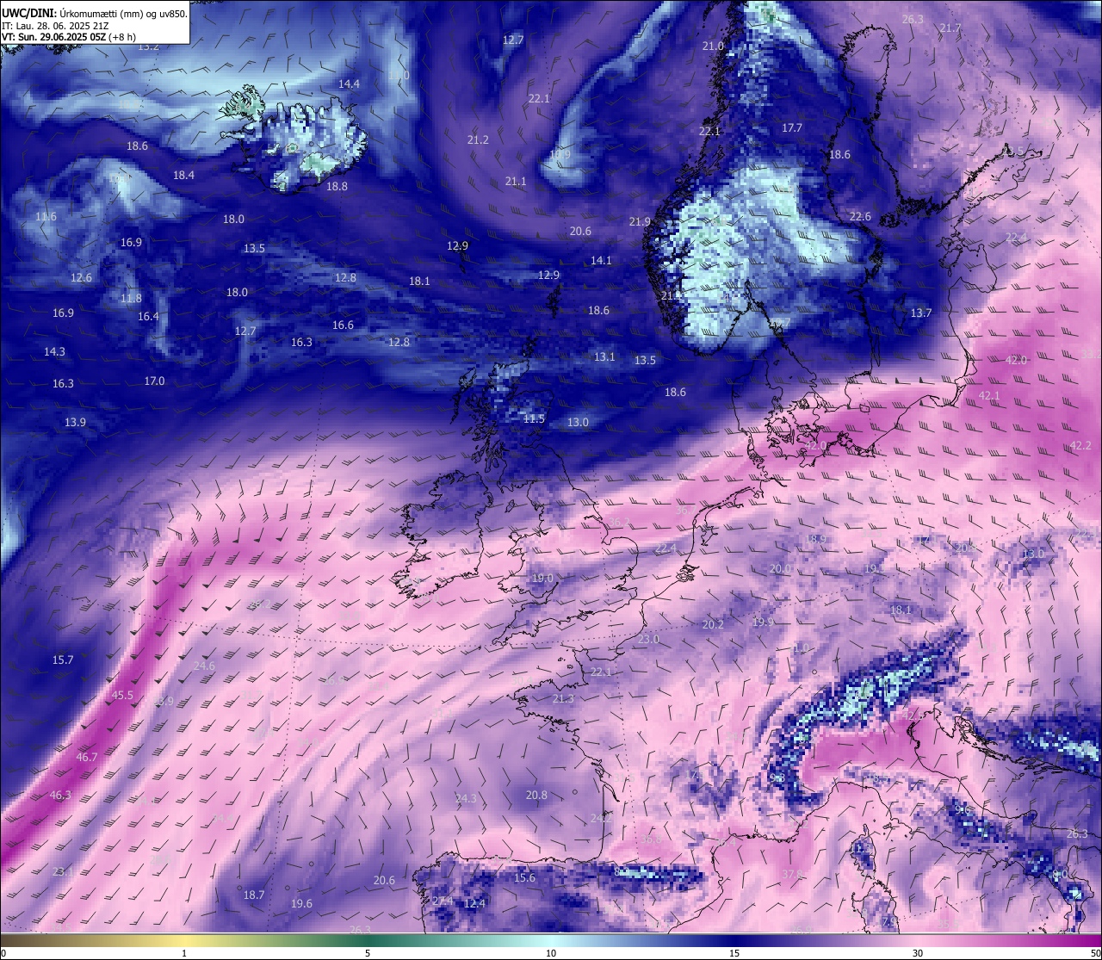Click the VT: Sun. 29.06.2025 05Z line
Viewport: 1102px width, 960px height.
tap(69, 37)
